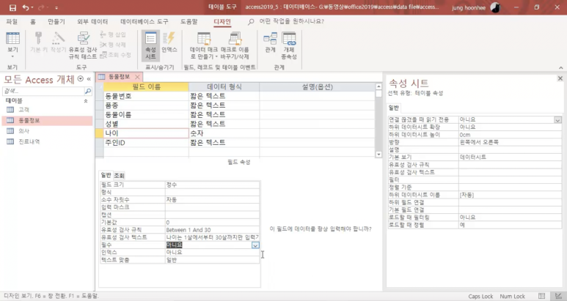Close the 동물정보 document tab
This screenshot has width=567, height=301.
click(137, 77)
